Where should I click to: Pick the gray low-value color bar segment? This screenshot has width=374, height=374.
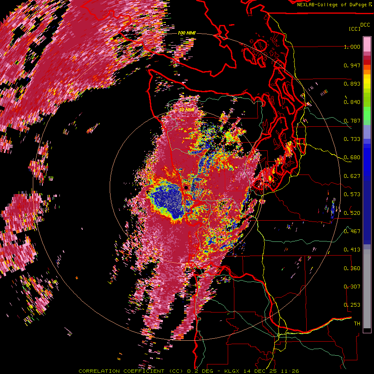point(367,289)
